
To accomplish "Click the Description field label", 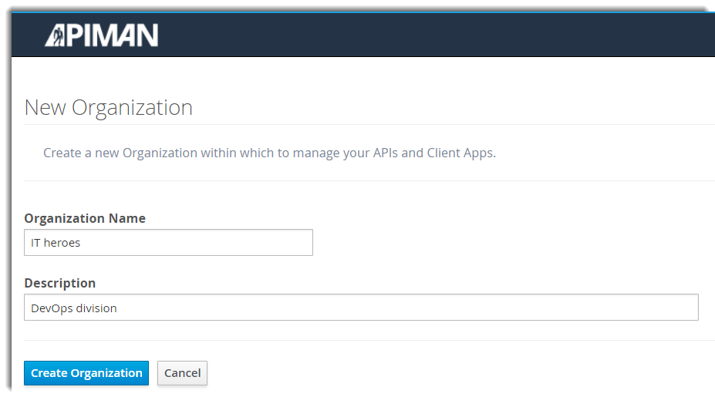I will (x=59, y=283).
